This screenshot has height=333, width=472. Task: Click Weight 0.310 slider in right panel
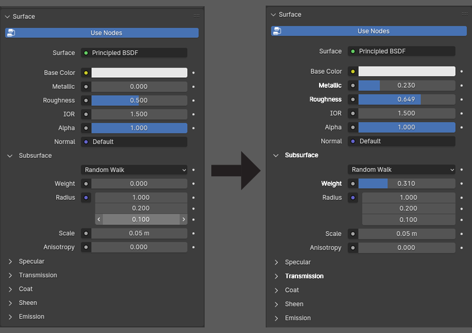click(406, 184)
